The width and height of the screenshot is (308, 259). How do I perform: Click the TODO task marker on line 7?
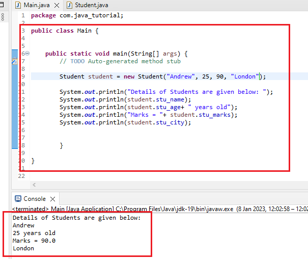coord(15,61)
